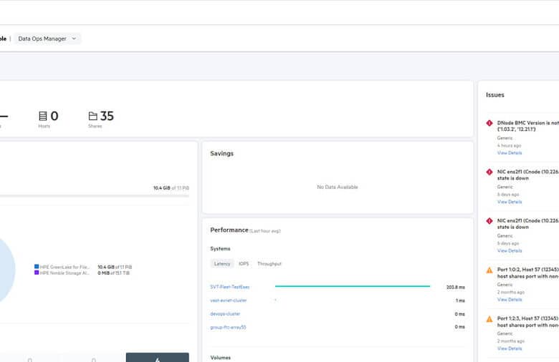Select the Latency tab under Systems
Viewport: 559px width, 362px height.
click(222, 264)
